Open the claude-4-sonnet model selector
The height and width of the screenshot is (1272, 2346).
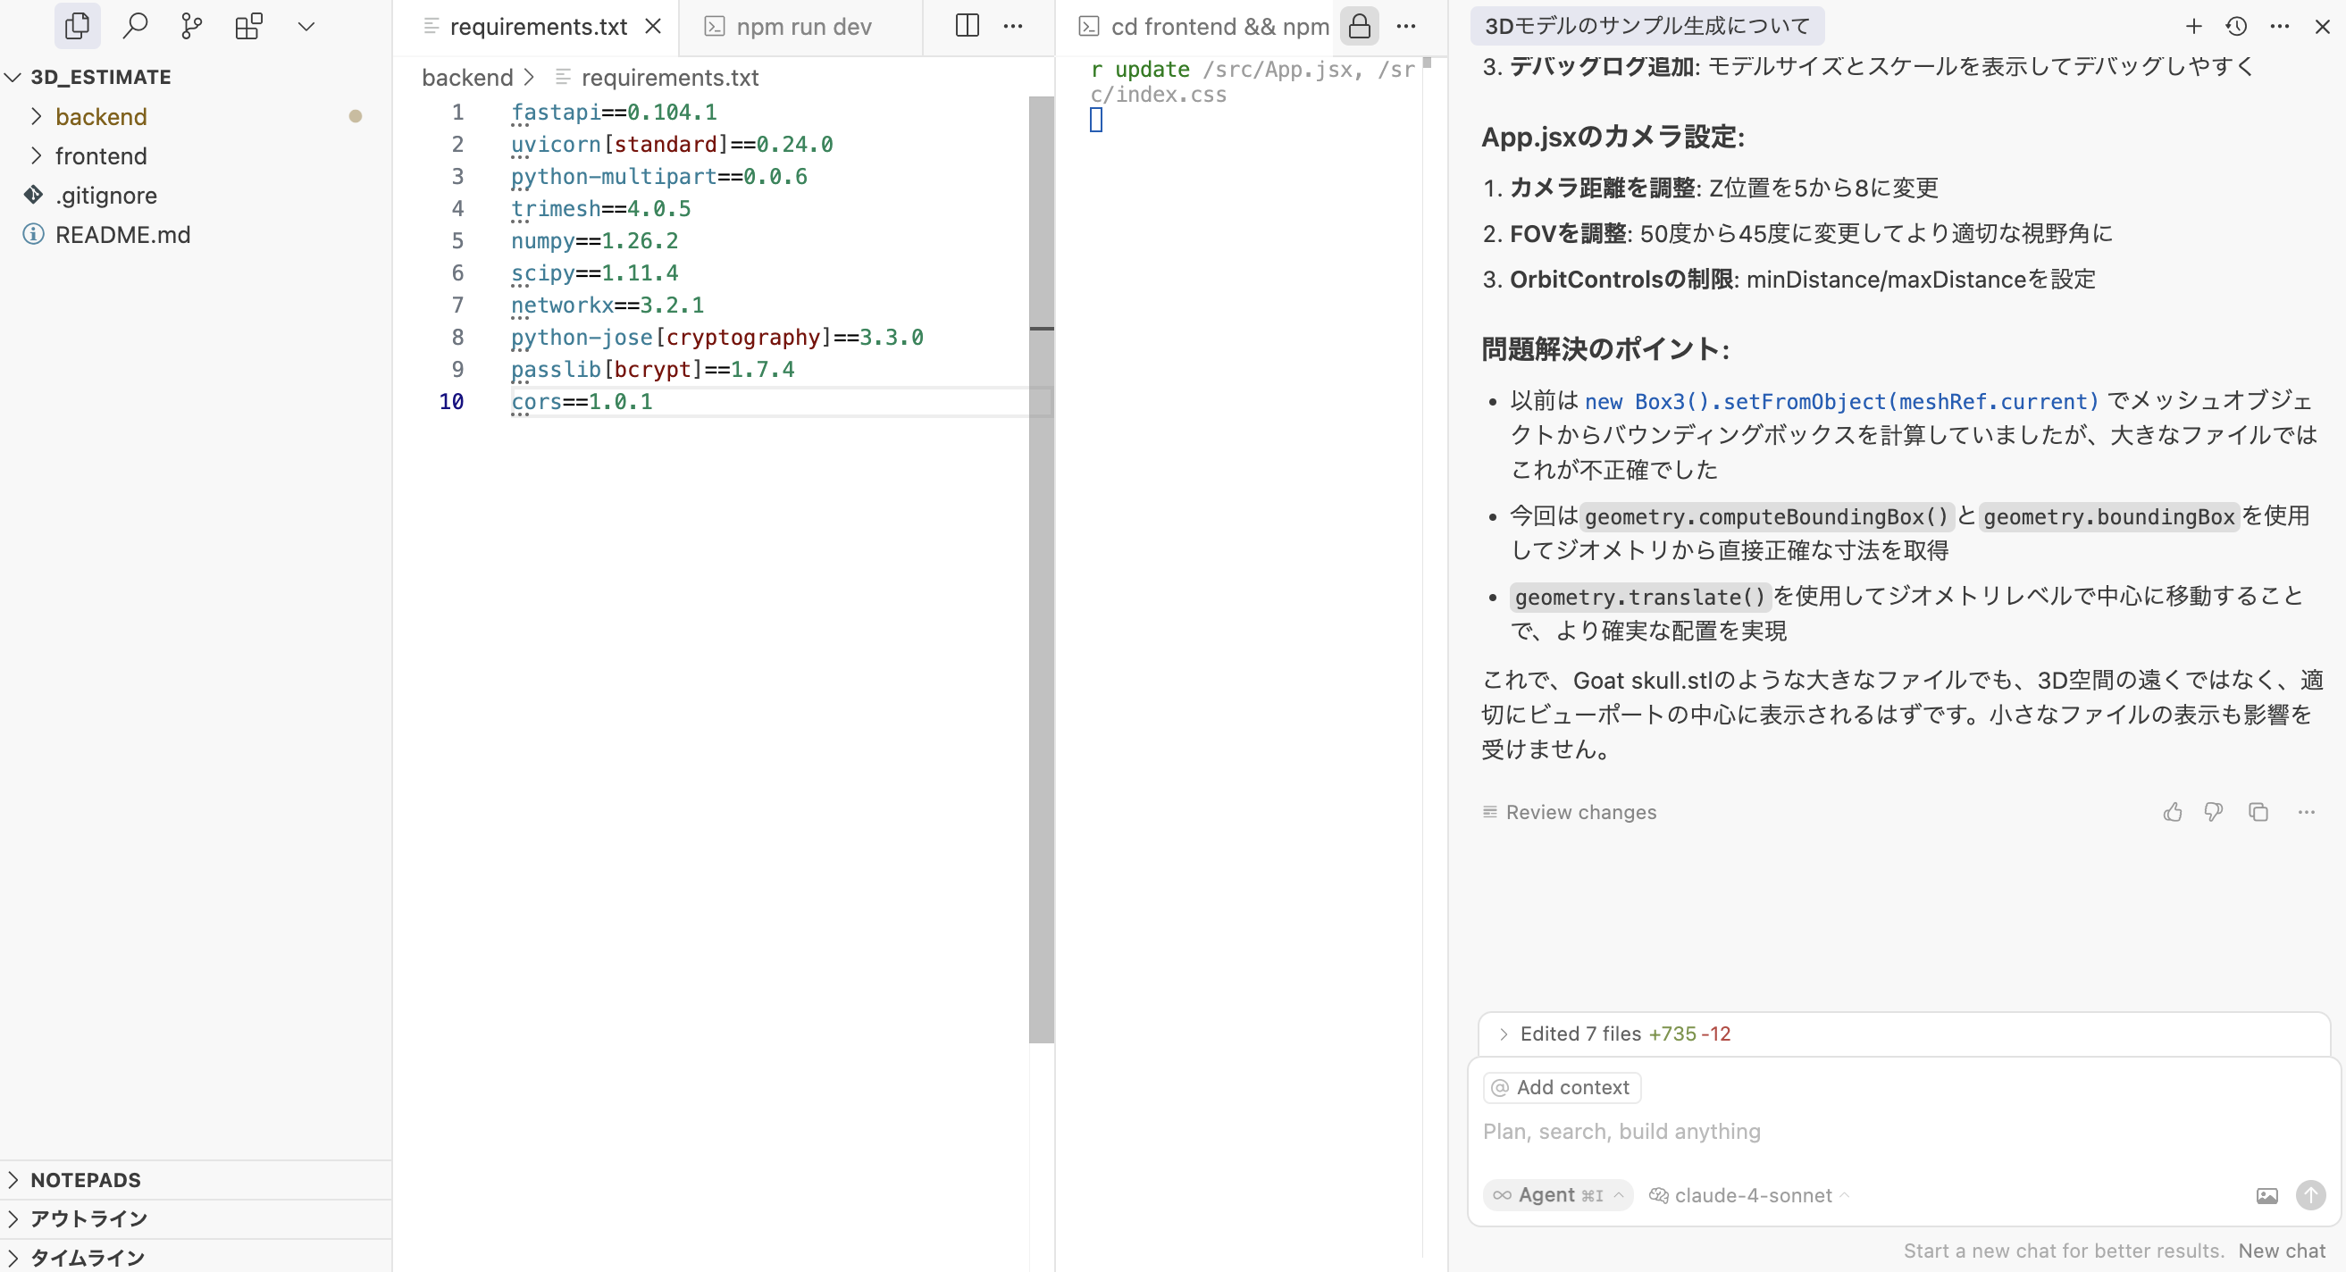click(x=1748, y=1194)
